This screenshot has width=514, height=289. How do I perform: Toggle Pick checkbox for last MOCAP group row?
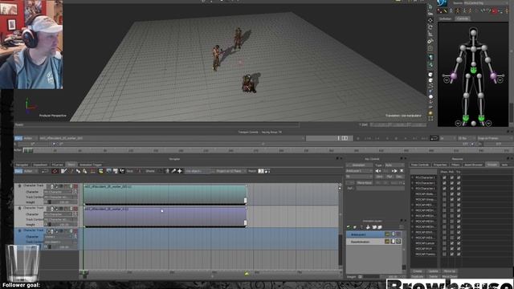pos(451,254)
